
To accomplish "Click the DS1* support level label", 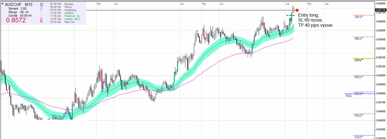I will (x=359, y=94).
